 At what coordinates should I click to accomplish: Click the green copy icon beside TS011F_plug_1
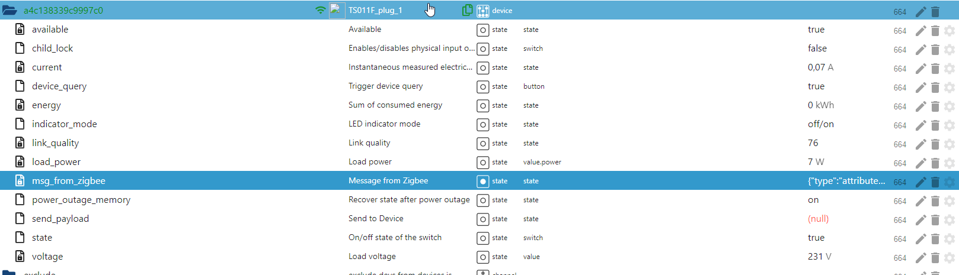pyautogui.click(x=467, y=10)
